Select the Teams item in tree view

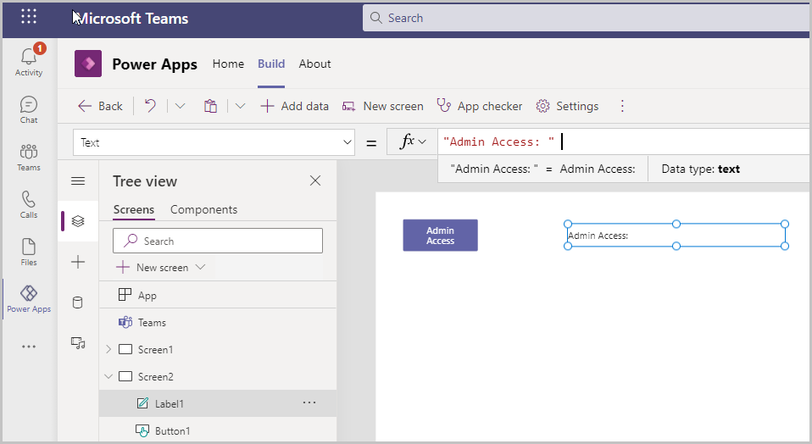(x=218, y=322)
